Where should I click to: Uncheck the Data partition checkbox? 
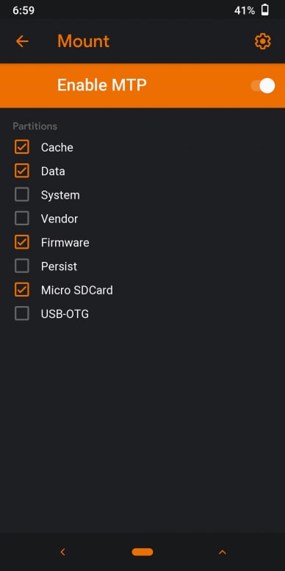tap(22, 171)
